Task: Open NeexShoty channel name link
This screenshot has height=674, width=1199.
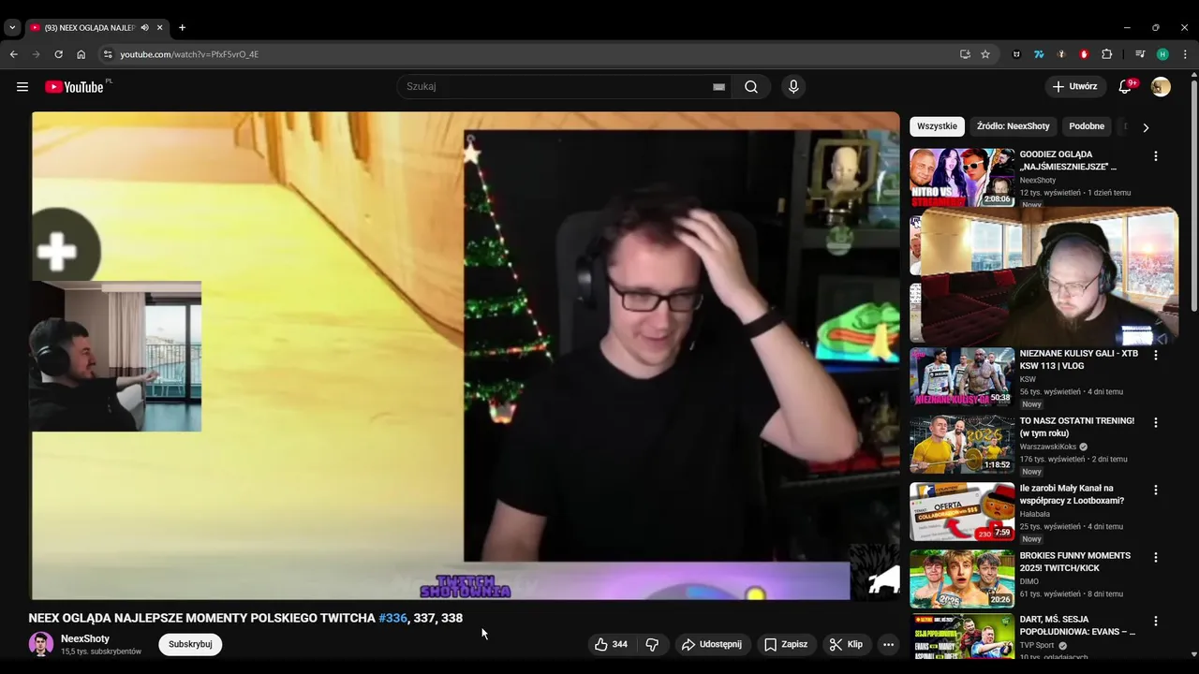Action: [85, 638]
